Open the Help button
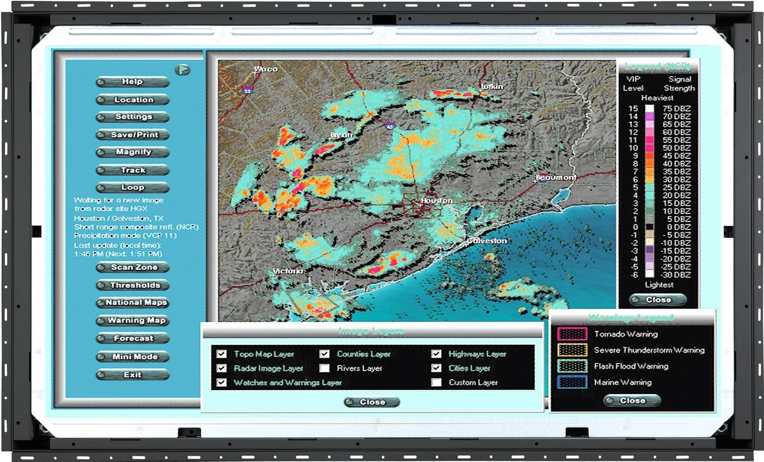Image resolution: width=764 pixels, height=462 pixels. [x=133, y=82]
